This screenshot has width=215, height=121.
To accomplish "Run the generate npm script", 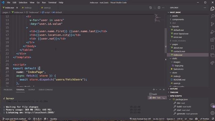I will click(x=188, y=114).
